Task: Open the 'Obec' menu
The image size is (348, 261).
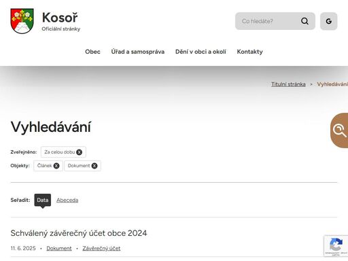Action: (92, 52)
